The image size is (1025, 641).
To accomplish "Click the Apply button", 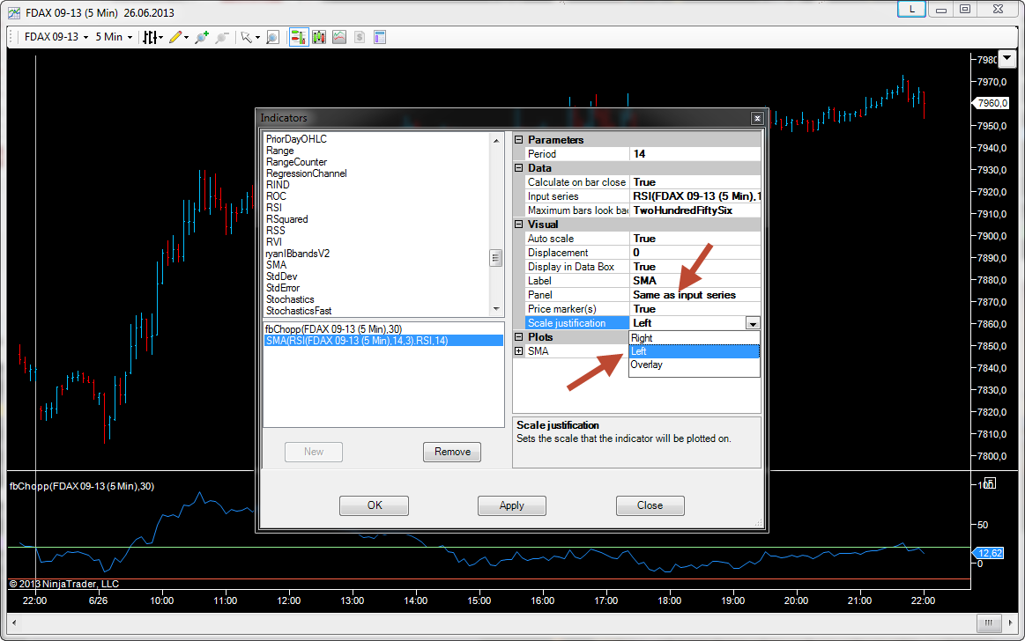I will 512,505.
